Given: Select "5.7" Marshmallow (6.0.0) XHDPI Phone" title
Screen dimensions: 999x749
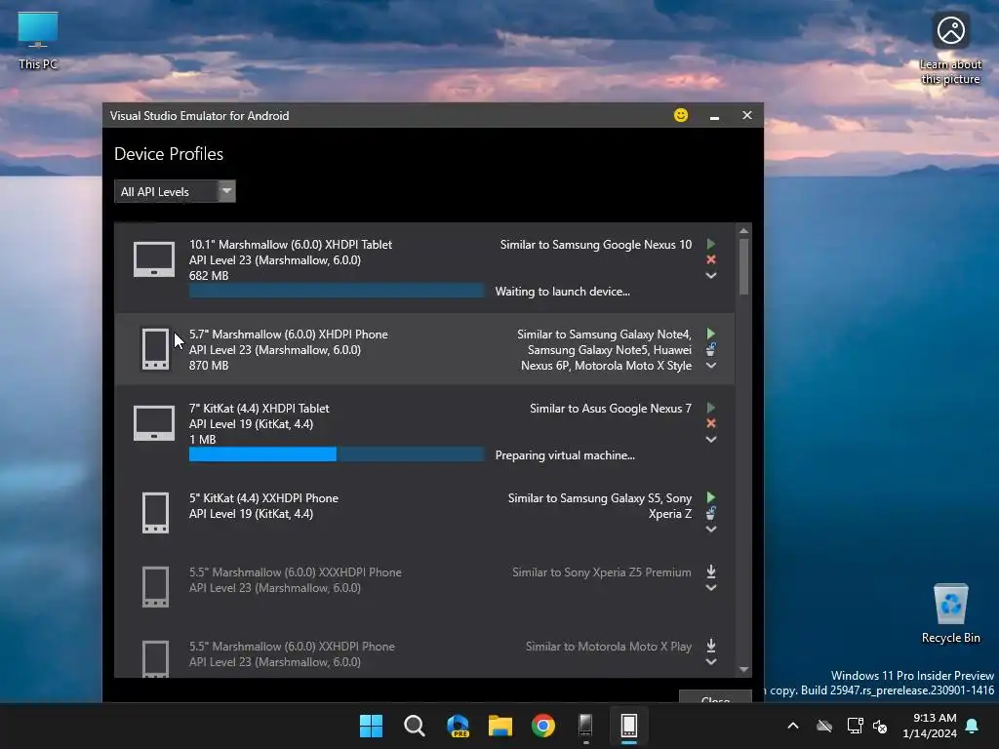Looking at the screenshot, I should (288, 335).
